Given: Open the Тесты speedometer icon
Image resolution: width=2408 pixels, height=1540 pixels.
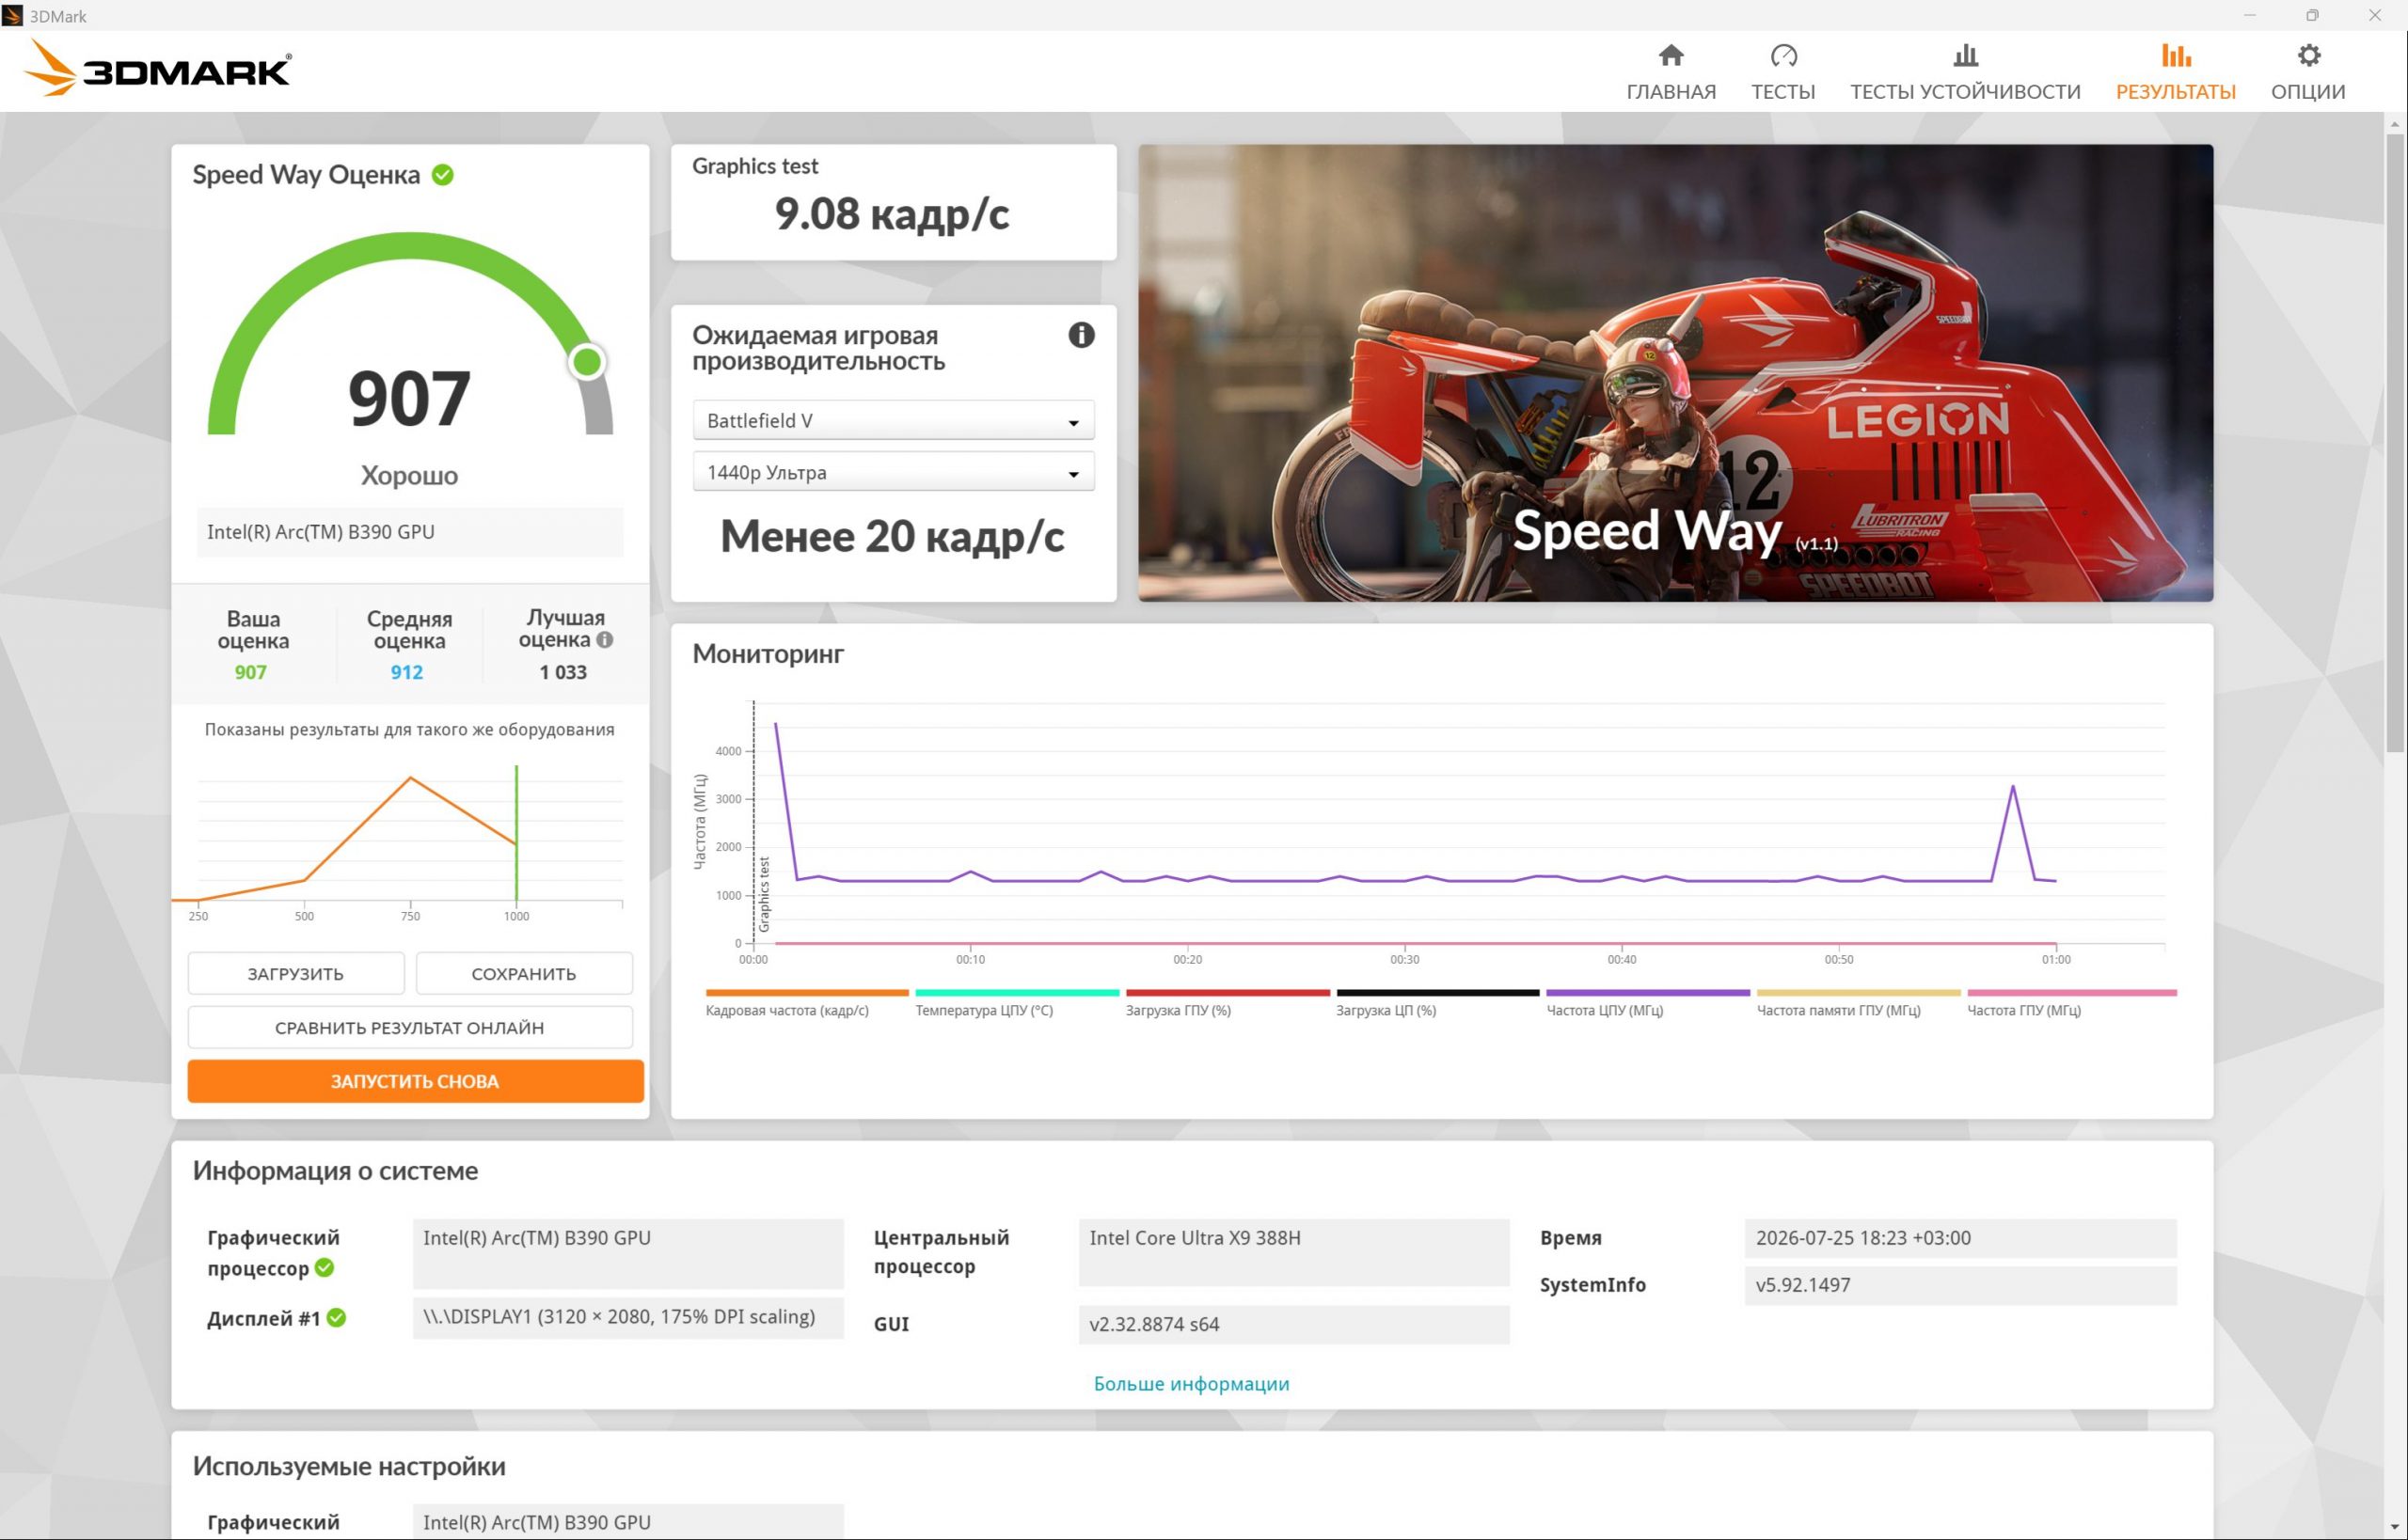Looking at the screenshot, I should (1782, 55).
